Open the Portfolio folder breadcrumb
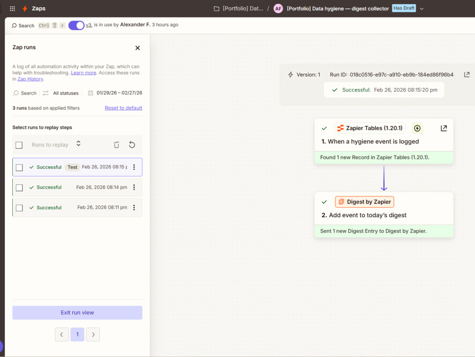The height and width of the screenshot is (357, 475). pos(238,9)
